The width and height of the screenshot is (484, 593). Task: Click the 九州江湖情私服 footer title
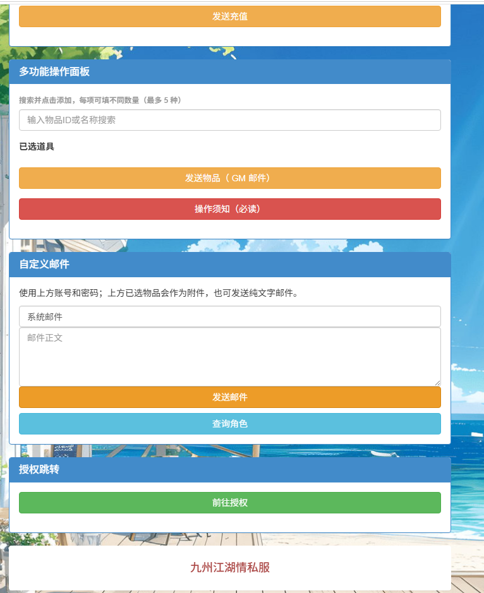pyautogui.click(x=230, y=567)
